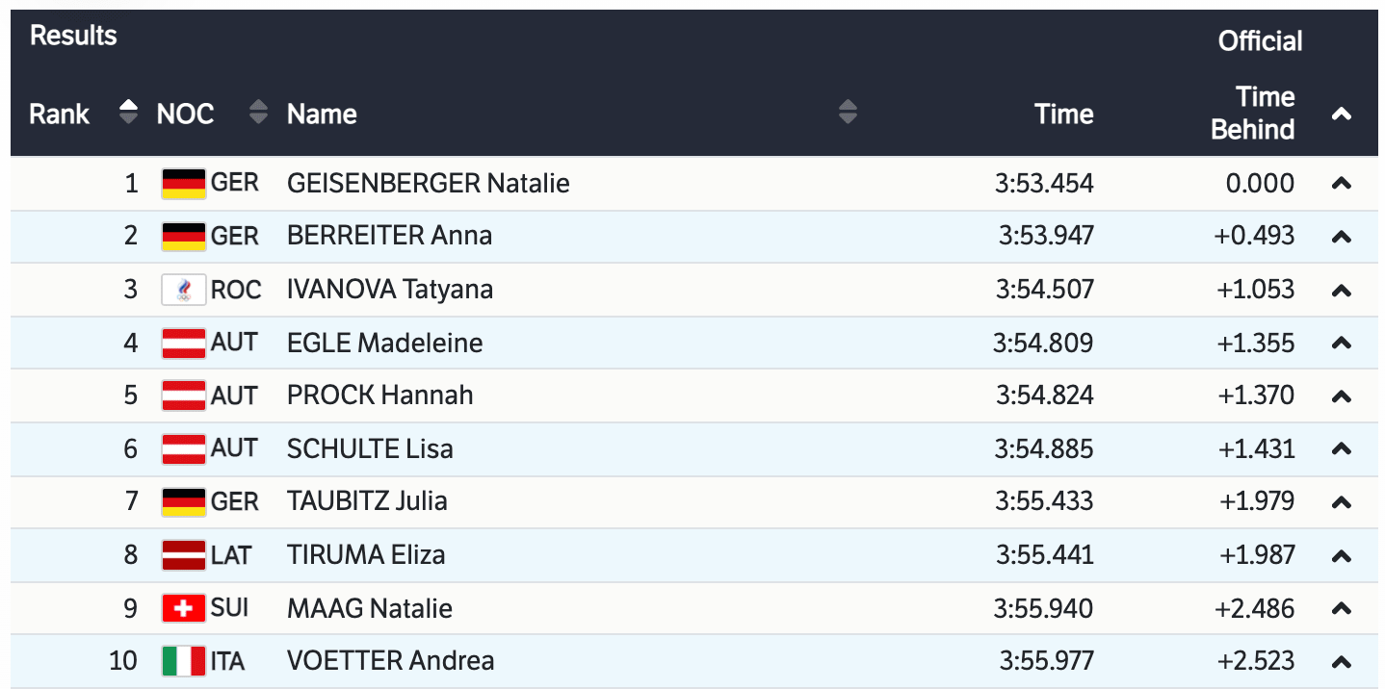Collapse all rows using header chevron
The image size is (1385, 689).
coord(1341,114)
